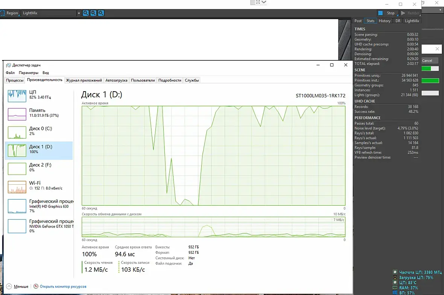Click the Загрузка ЦП hourglass overlay icon
Viewport: 444px width, 295px height.
[x=395, y=277]
